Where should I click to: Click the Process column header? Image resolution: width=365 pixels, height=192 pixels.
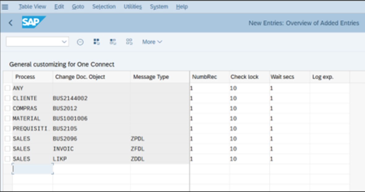tap(33, 77)
